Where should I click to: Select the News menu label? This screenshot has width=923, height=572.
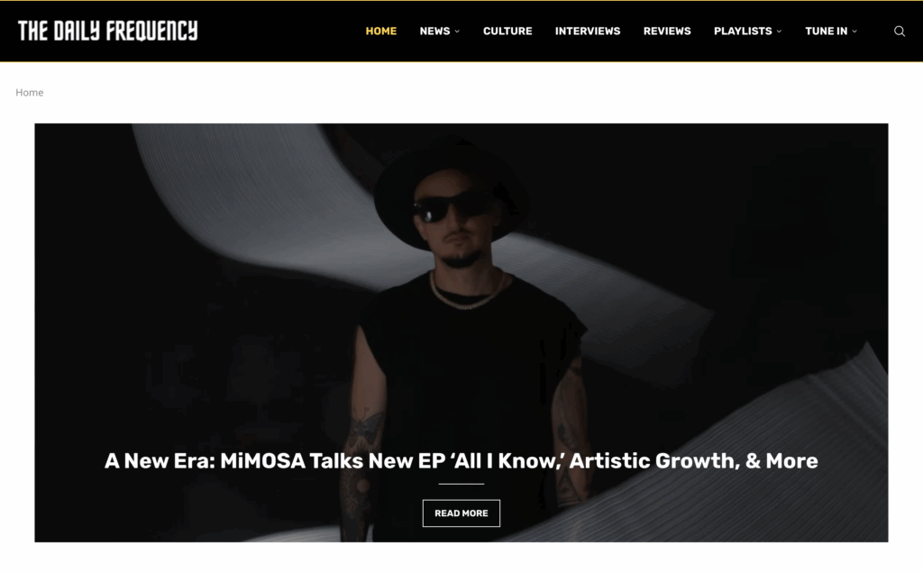click(x=434, y=32)
